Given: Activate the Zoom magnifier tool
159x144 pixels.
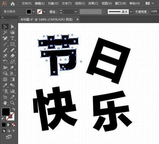Looking at the screenshot, I should pyautogui.click(x=12, y=103).
